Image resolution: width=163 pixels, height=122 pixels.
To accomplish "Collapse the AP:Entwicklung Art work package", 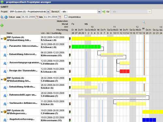I will [x=2, y=79].
